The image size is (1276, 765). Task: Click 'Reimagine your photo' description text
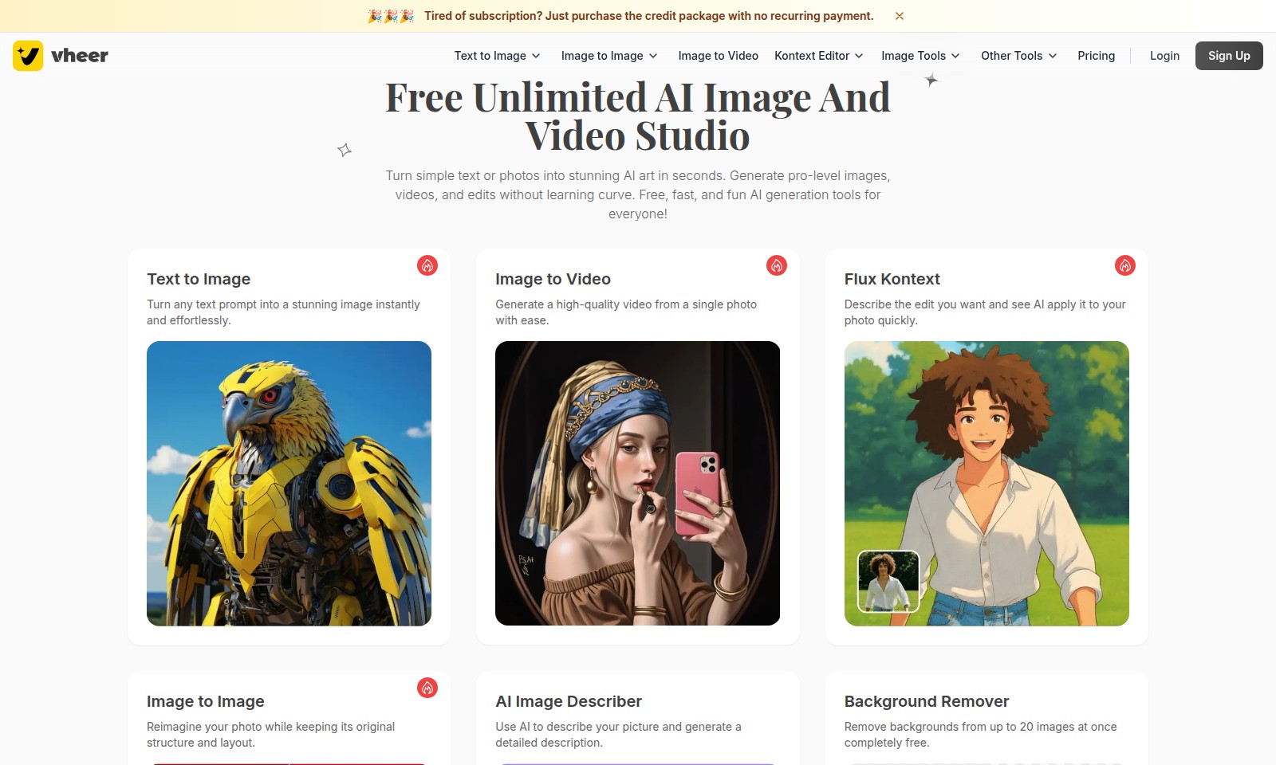[271, 735]
